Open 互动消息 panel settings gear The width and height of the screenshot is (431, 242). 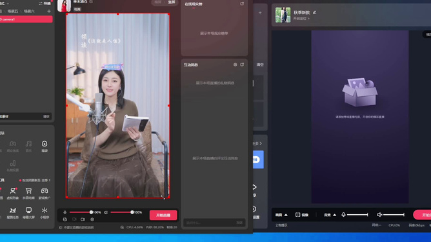point(235,65)
